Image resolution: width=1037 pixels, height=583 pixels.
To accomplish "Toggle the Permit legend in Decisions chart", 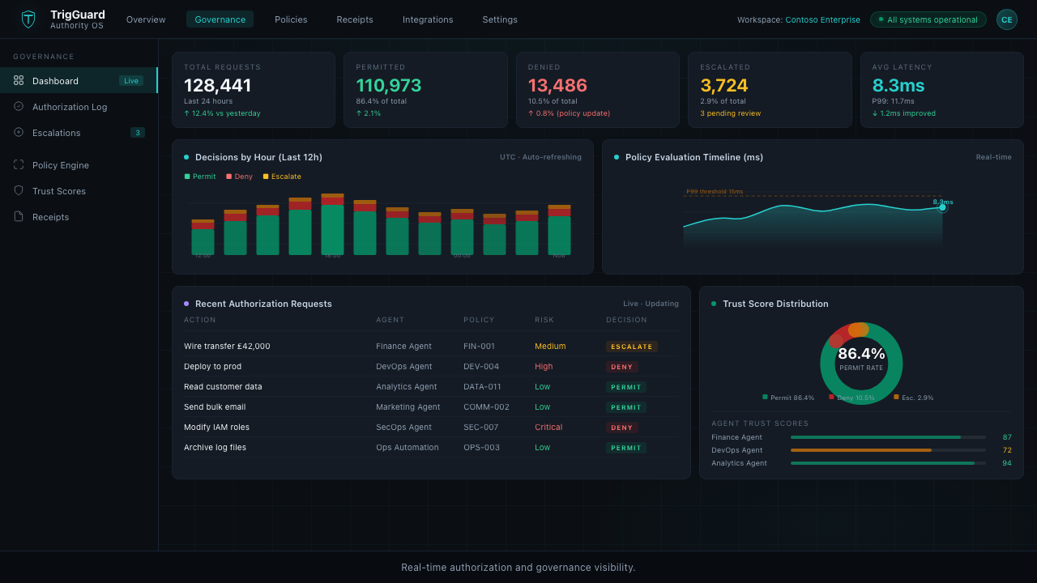I will [200, 177].
